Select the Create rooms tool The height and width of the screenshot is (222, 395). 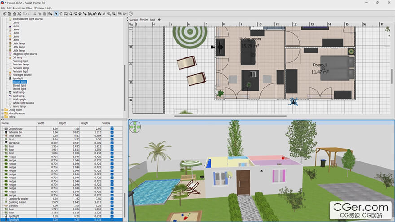tap(70, 13)
